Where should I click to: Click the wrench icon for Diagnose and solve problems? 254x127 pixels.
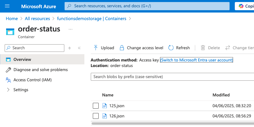click(8, 70)
